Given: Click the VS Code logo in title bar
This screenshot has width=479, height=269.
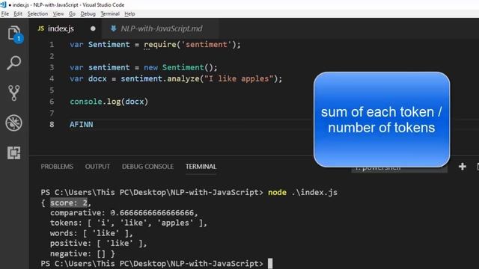Looking at the screenshot, I should tap(3, 4).
